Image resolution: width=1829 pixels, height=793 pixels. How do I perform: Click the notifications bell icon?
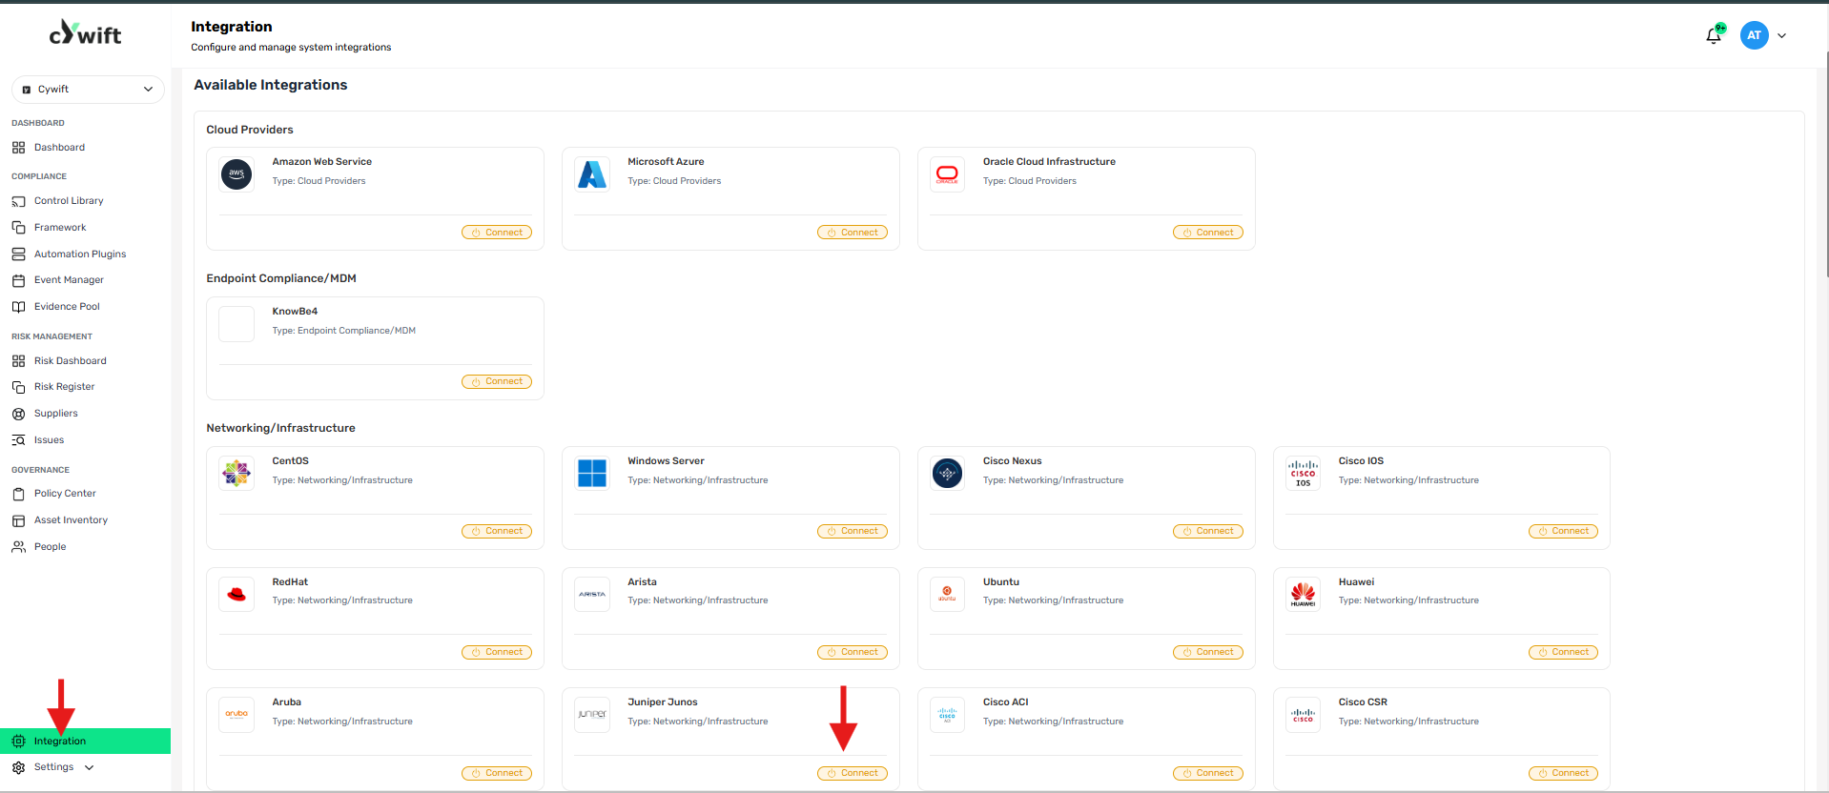1714,36
